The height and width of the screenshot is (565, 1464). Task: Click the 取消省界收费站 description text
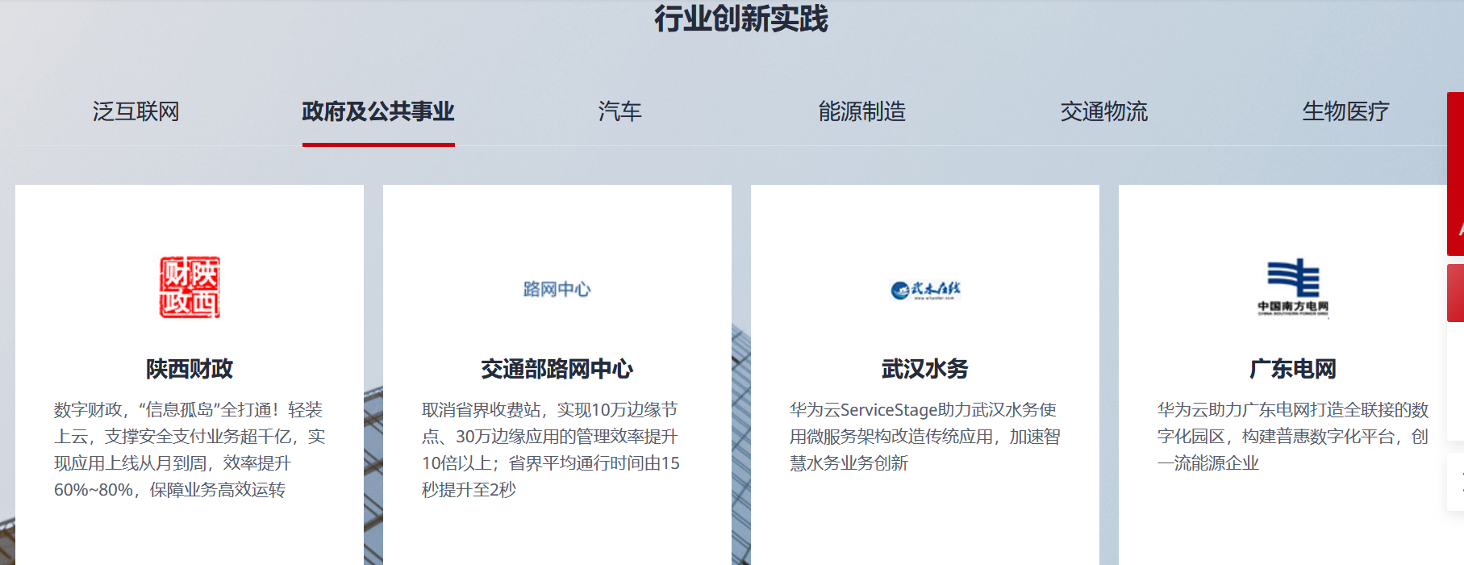click(551, 450)
